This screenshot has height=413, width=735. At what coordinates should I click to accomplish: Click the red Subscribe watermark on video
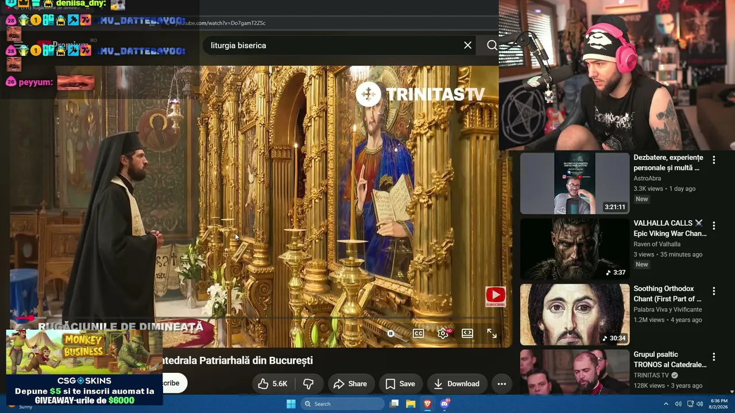coord(496,297)
